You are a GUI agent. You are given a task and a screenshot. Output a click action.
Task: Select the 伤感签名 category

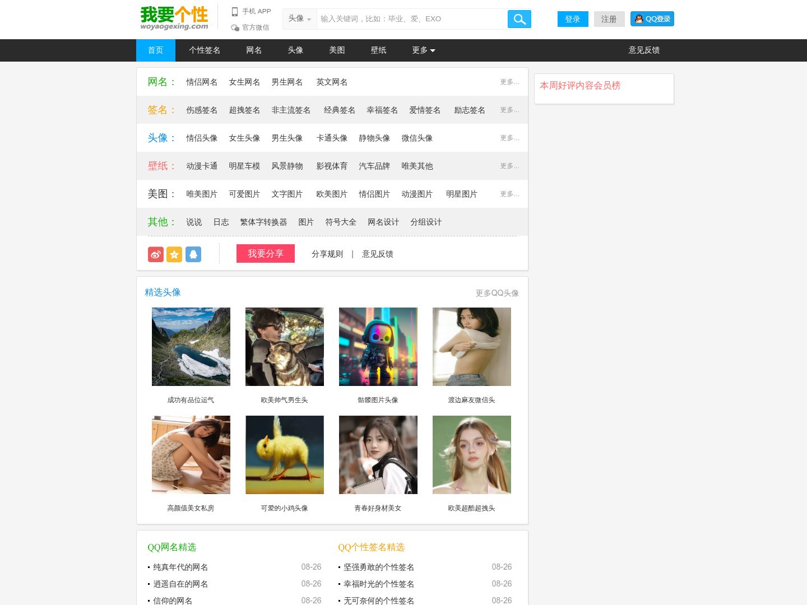(x=202, y=110)
